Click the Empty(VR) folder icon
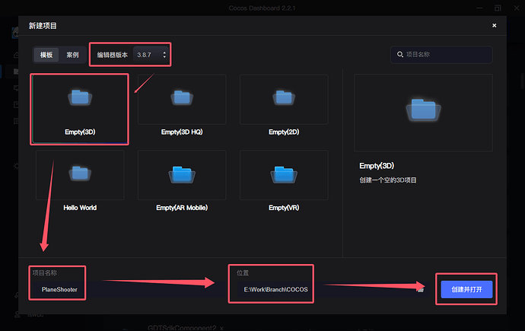 click(284, 174)
